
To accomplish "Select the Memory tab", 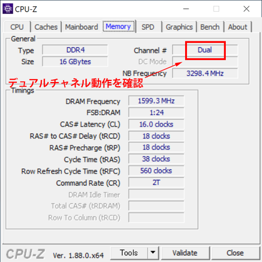I will tap(118, 26).
